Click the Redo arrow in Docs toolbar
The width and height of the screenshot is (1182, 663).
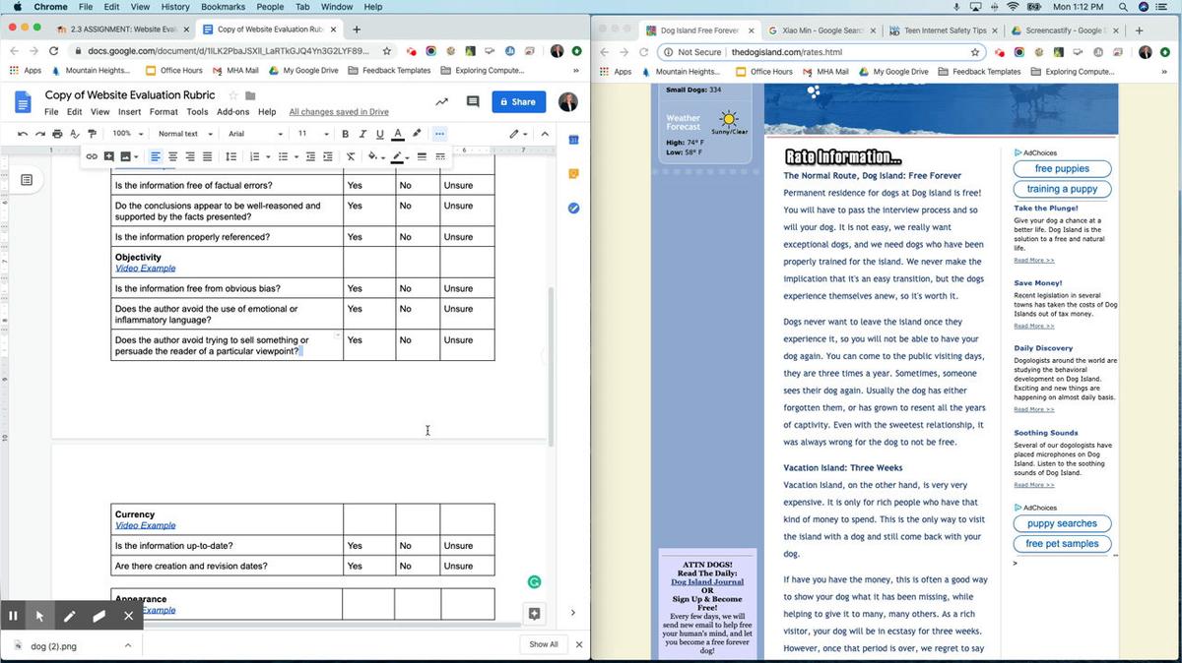click(40, 134)
